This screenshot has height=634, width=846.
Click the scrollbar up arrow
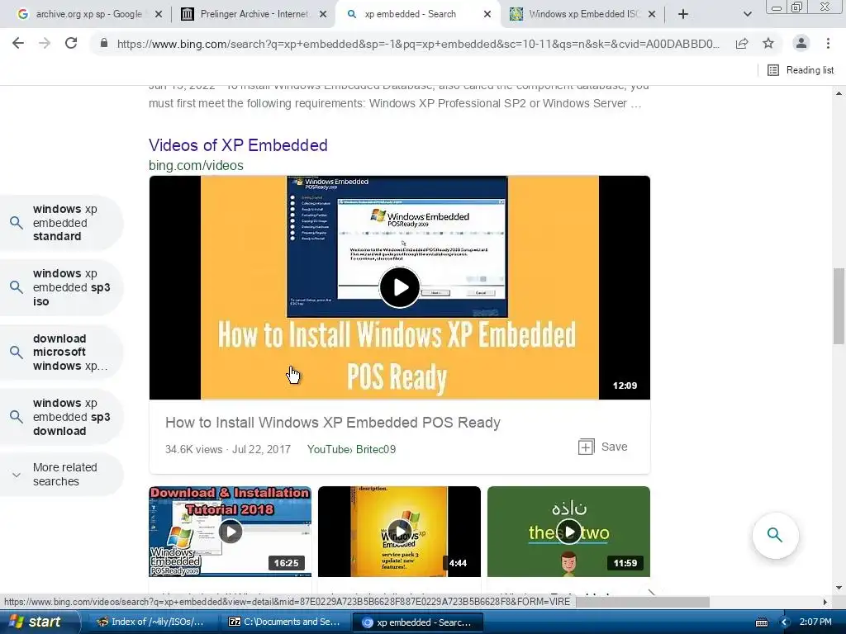click(x=839, y=93)
